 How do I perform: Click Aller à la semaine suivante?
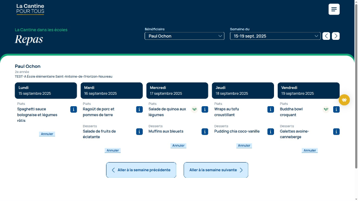216,170
